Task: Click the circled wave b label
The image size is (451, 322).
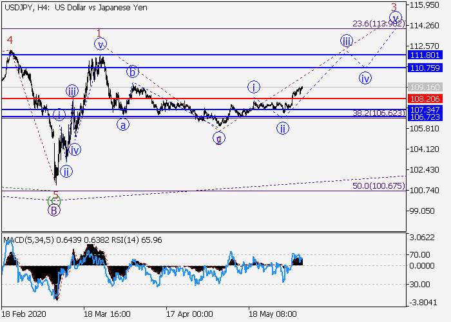Action: (x=132, y=71)
